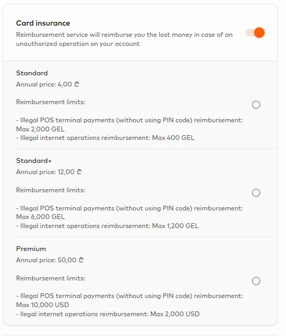Toggle the Card insurance switch off
This screenshot has width=286, height=336.
tap(255, 33)
